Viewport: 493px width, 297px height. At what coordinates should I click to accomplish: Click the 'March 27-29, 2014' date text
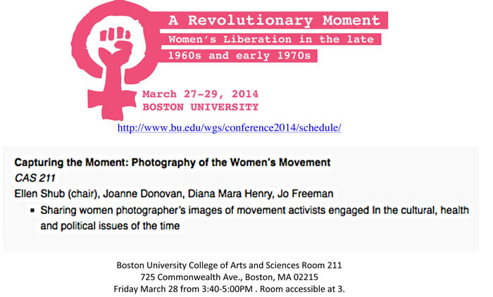pos(200,94)
